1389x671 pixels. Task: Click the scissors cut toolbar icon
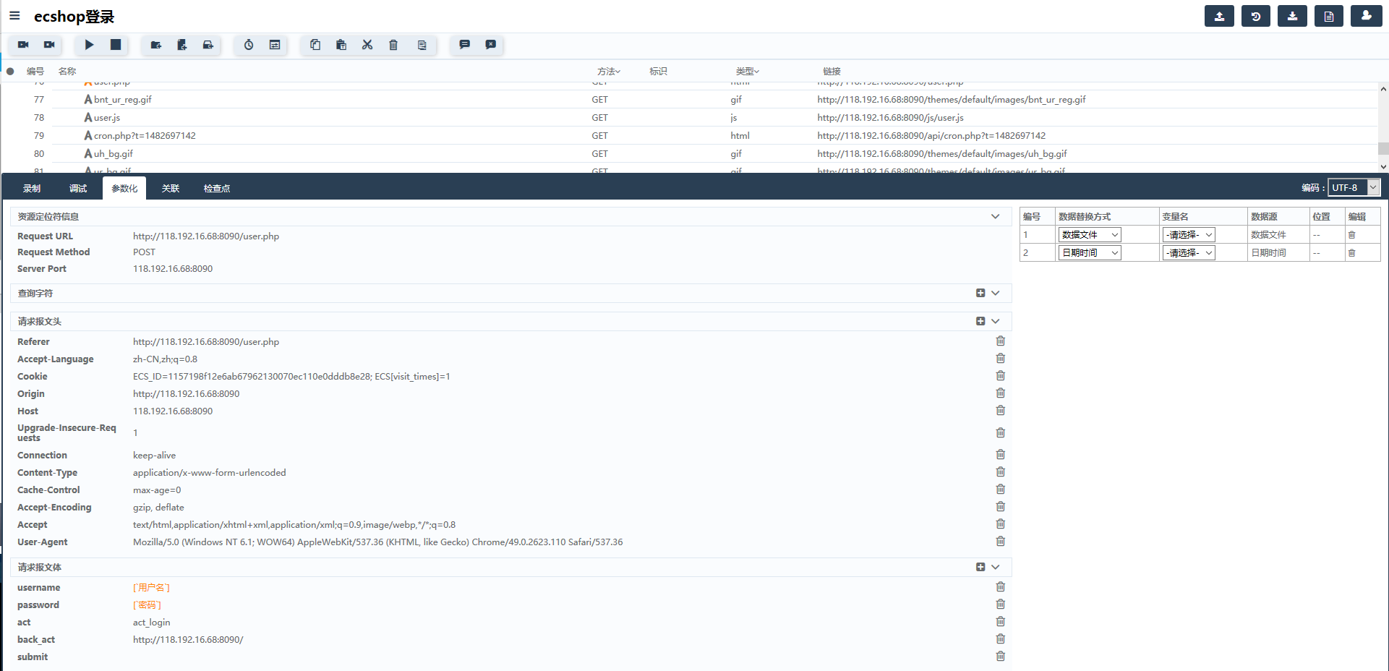tap(367, 45)
